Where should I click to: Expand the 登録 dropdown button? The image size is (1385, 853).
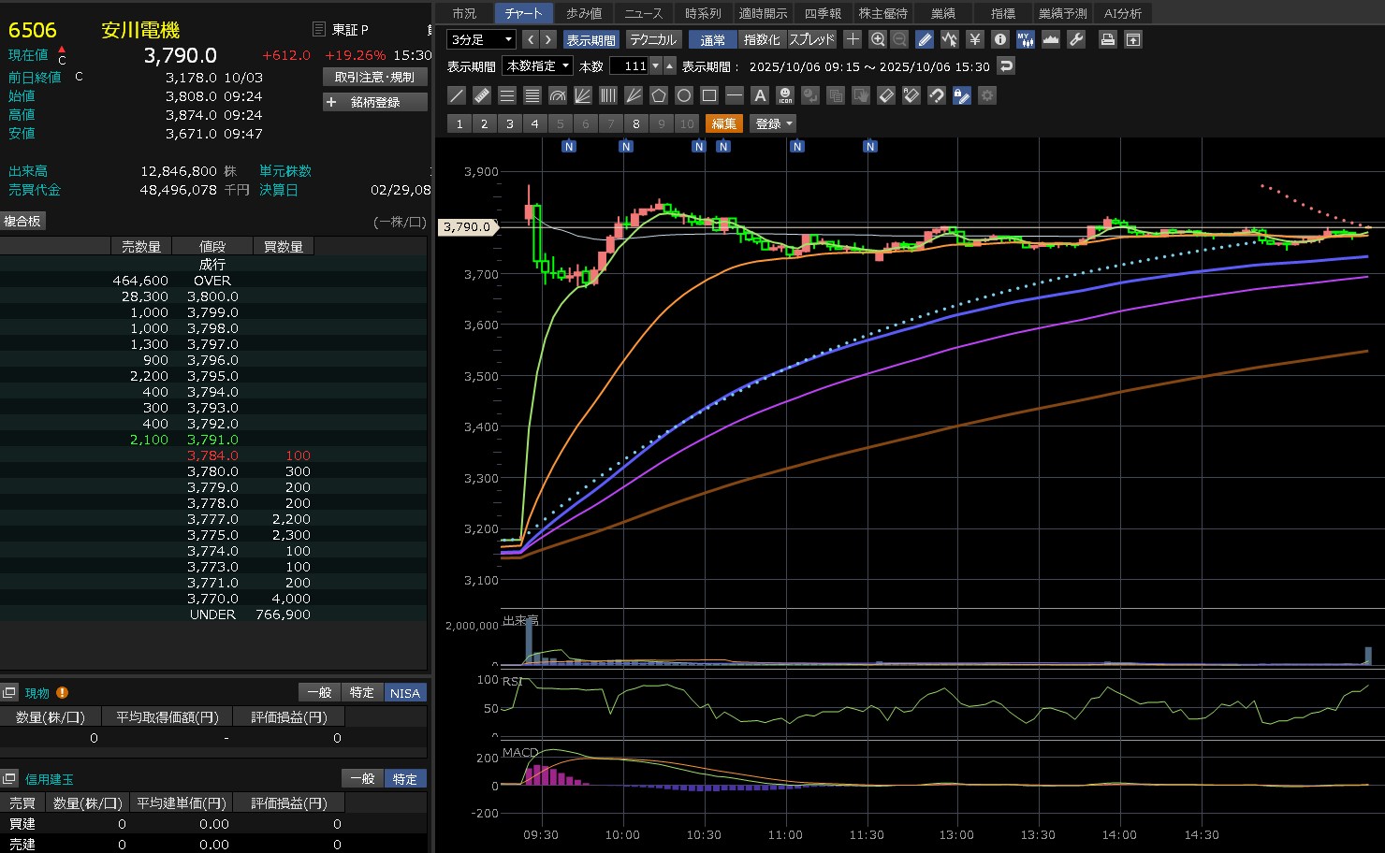click(x=774, y=123)
